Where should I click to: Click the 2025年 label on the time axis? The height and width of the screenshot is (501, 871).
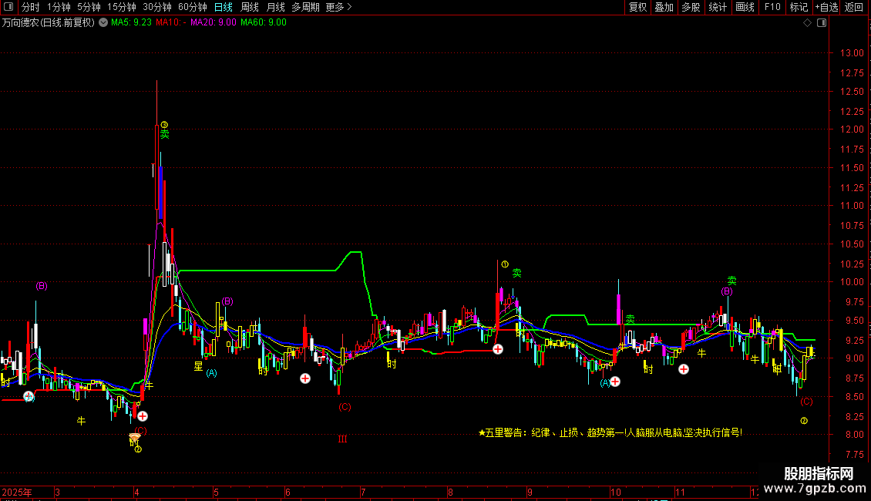[x=17, y=492]
